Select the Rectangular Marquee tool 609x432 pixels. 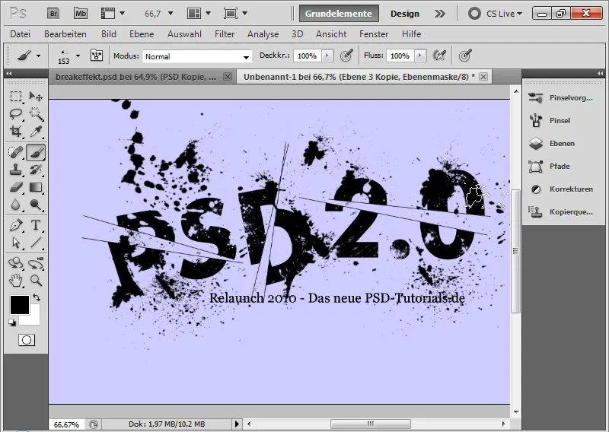tap(16, 96)
